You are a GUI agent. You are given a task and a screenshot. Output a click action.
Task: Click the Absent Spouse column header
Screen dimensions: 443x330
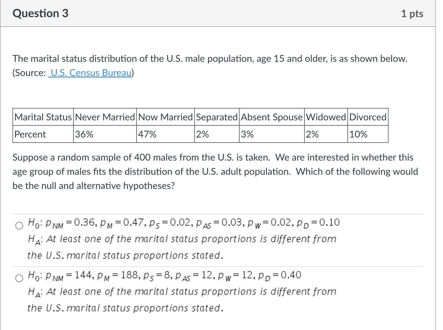point(271,117)
